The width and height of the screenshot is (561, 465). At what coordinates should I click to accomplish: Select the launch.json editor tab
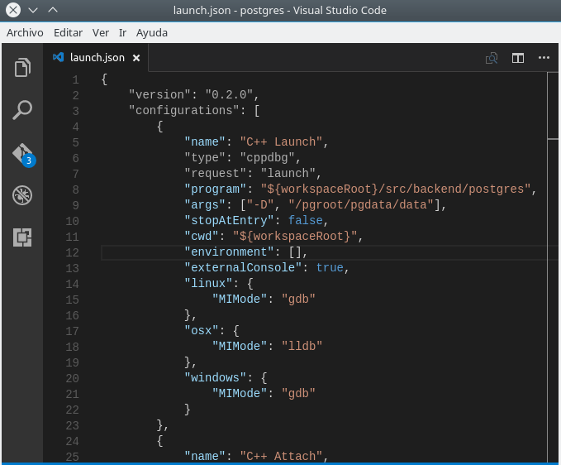[x=96, y=58]
